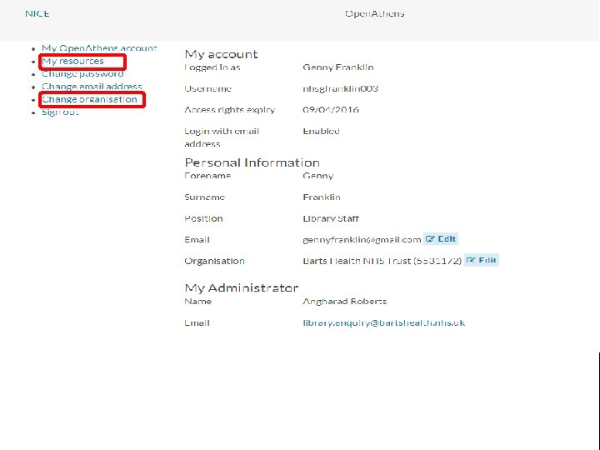
Task: Click the Name label under My Administrator
Action: (x=197, y=302)
